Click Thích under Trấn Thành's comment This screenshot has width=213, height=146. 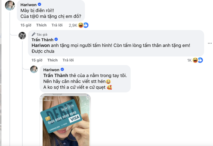tap(53, 60)
